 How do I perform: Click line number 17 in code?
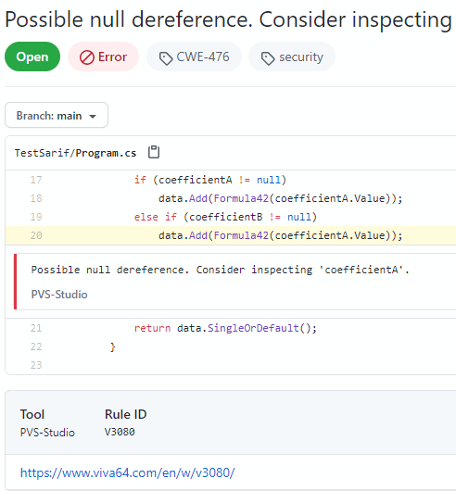(x=36, y=180)
